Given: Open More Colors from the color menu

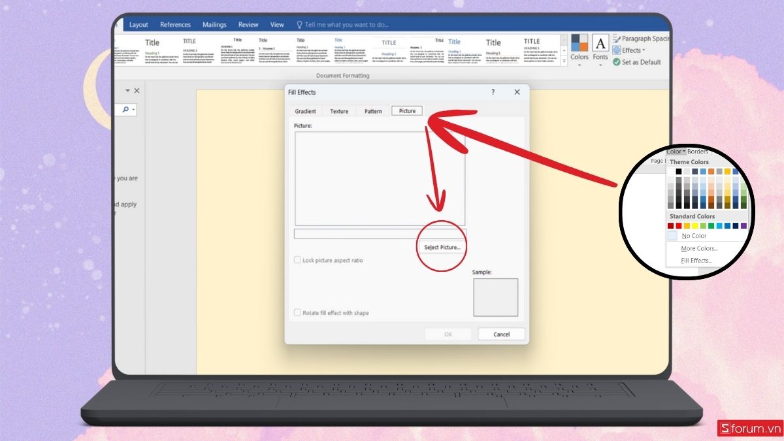Looking at the screenshot, I should pos(699,248).
